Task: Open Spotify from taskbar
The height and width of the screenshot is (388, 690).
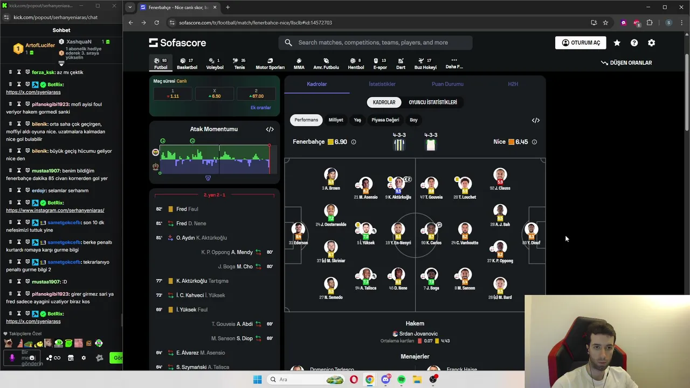Action: click(401, 379)
